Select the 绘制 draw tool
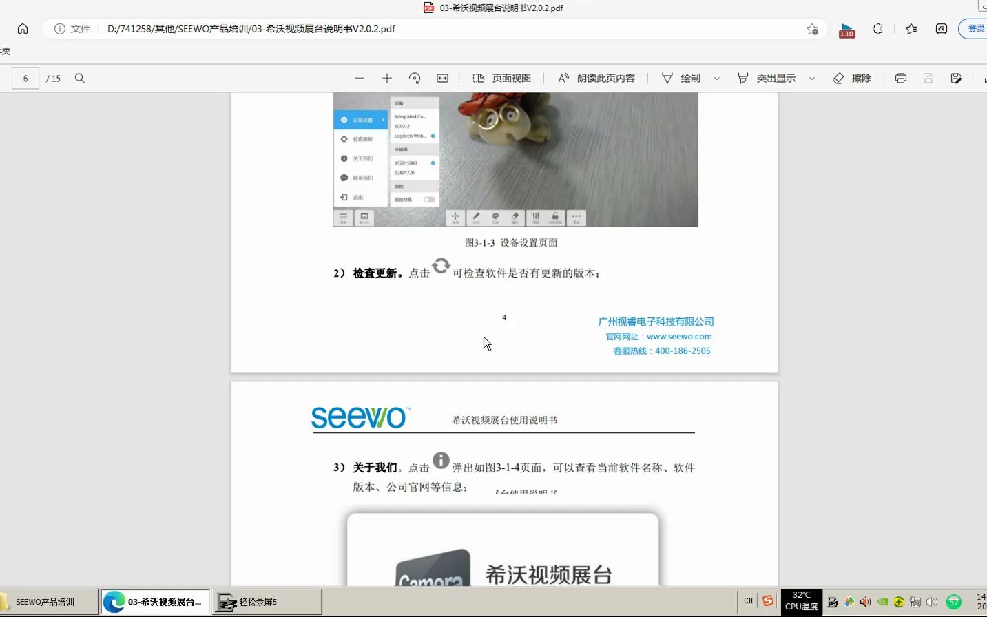 pos(681,79)
